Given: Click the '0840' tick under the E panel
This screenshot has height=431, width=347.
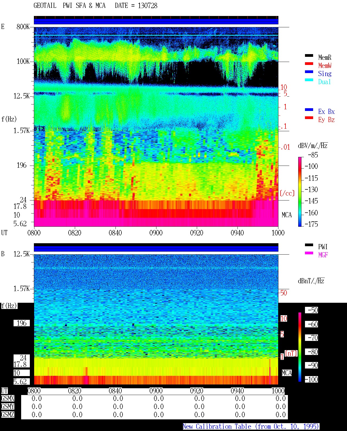Looking at the screenshot, I should pos(115,233).
